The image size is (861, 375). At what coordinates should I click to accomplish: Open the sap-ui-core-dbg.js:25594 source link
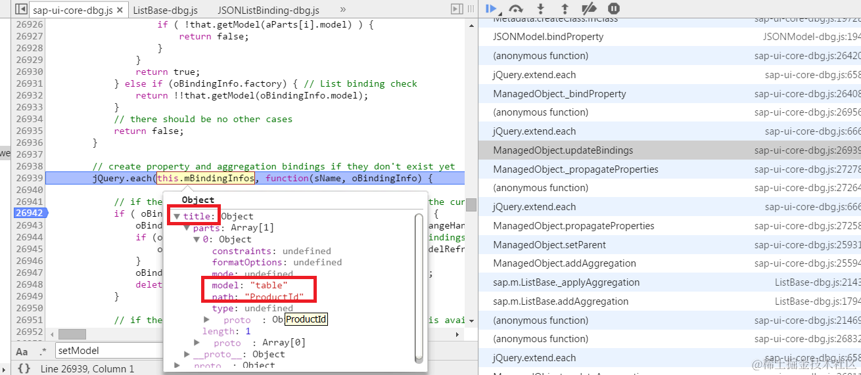(808, 263)
